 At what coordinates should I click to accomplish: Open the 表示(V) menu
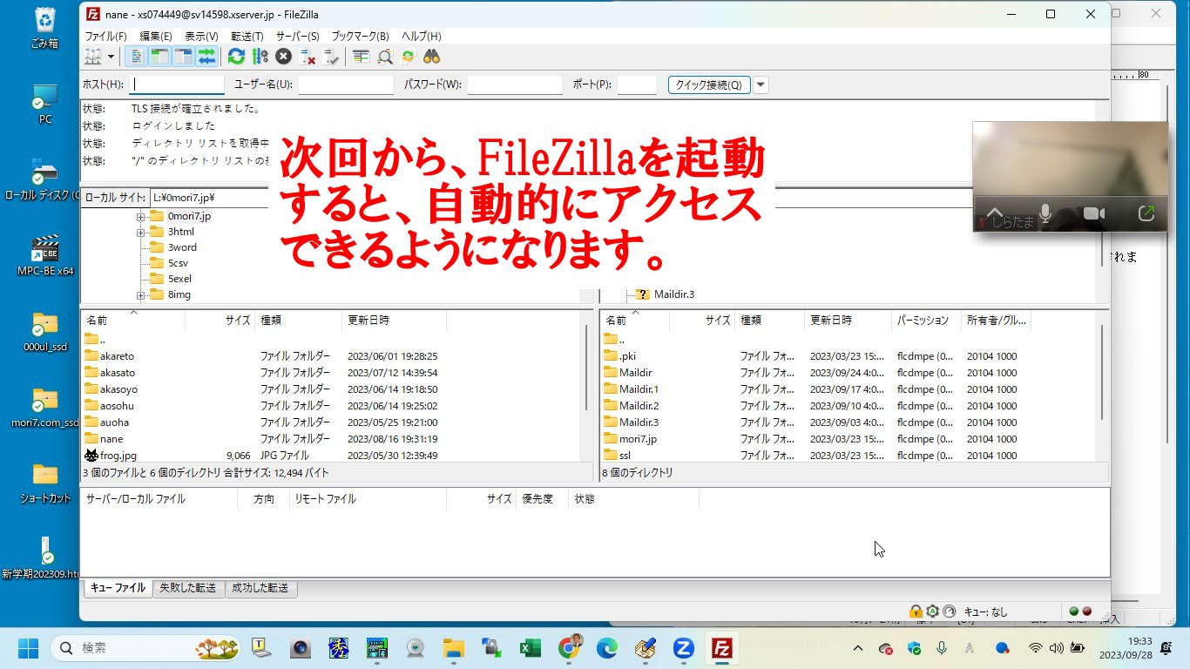[x=201, y=36]
